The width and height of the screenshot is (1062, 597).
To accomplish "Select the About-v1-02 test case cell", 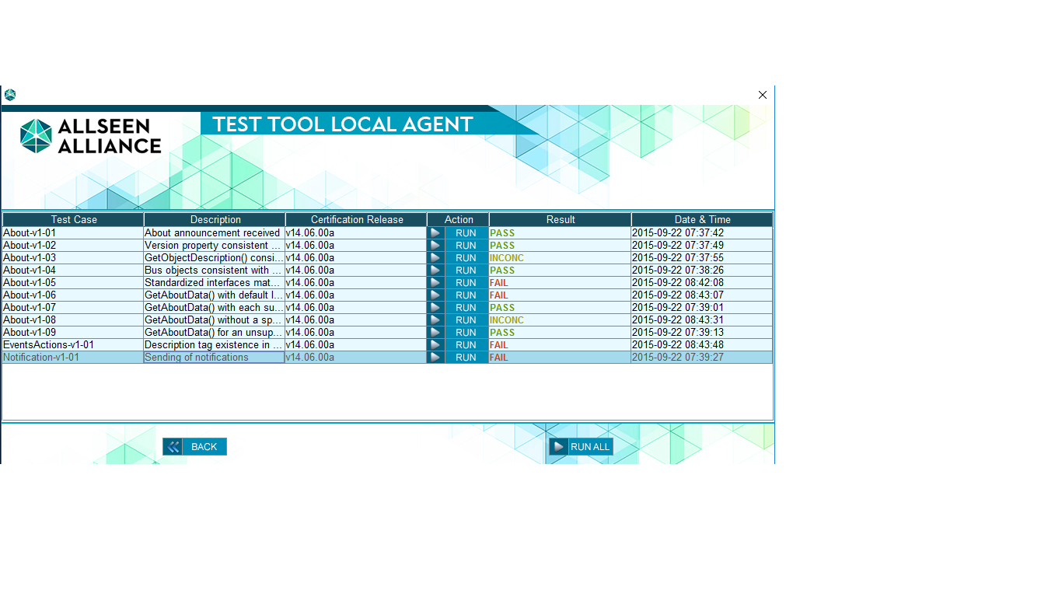I will pyautogui.click(x=73, y=245).
